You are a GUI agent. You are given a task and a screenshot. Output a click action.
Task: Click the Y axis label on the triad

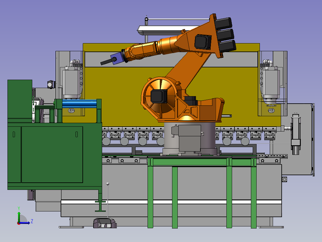click(19, 208)
